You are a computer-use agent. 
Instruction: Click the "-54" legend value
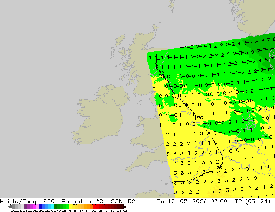(x=14, y=211)
